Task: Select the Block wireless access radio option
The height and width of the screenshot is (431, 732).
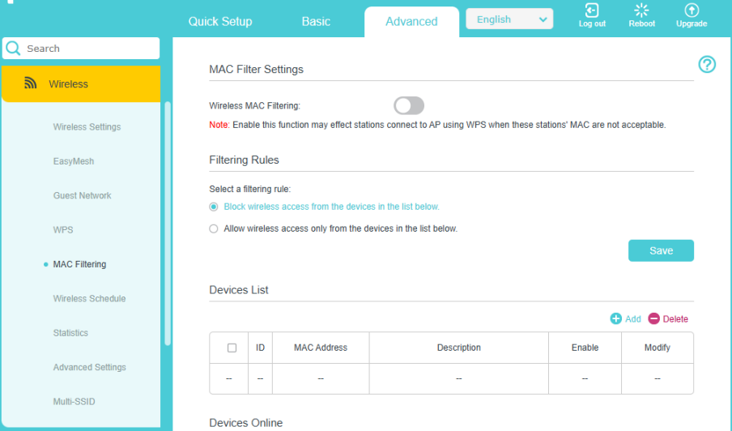Action: point(213,207)
